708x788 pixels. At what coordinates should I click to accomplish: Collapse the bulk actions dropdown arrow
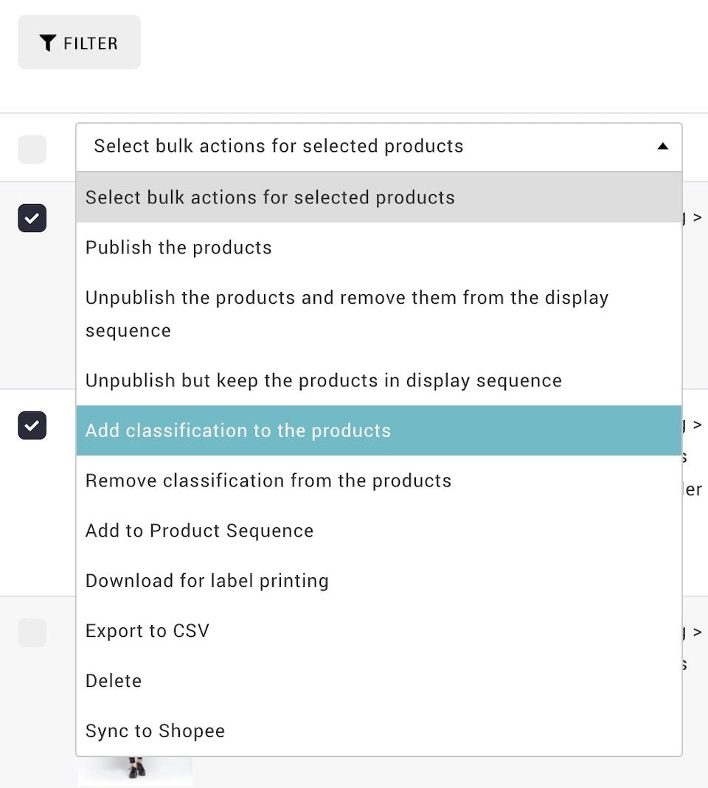(663, 146)
